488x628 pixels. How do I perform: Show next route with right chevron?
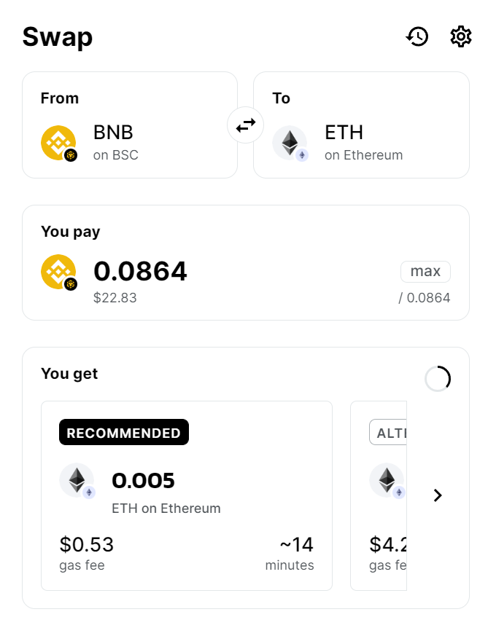[438, 495]
